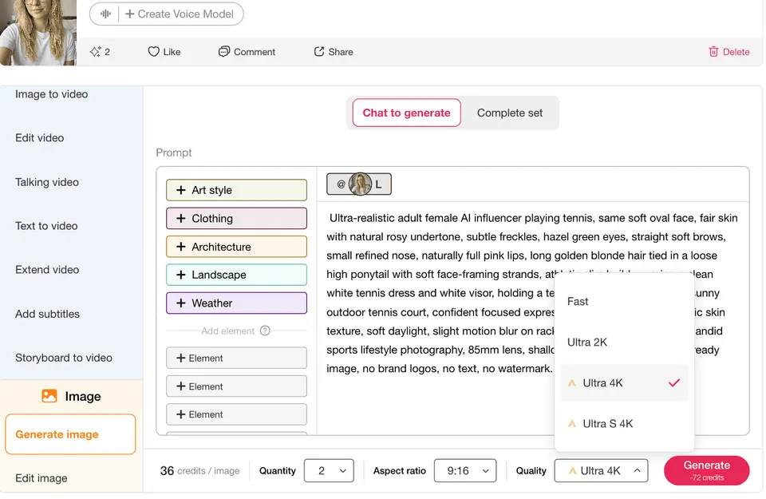This screenshot has height=499, width=766.
Task: Collapse the Quality Ultra 4K dropdown
Action: point(601,470)
